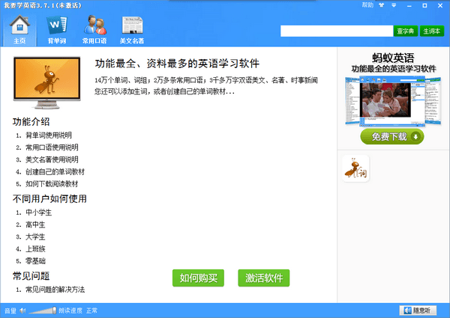Screen dimensions: 450x318
Task: Open 美文名著使用说明 guide link
Action: (x=52, y=159)
